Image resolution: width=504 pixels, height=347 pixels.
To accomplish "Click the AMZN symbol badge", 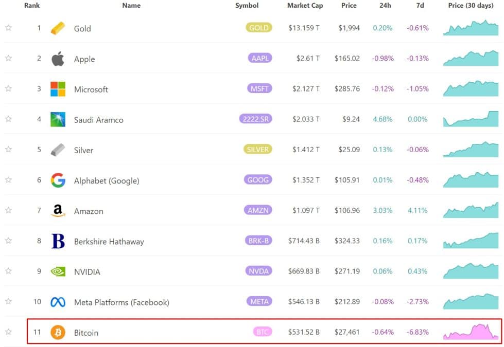I will 258,210.
